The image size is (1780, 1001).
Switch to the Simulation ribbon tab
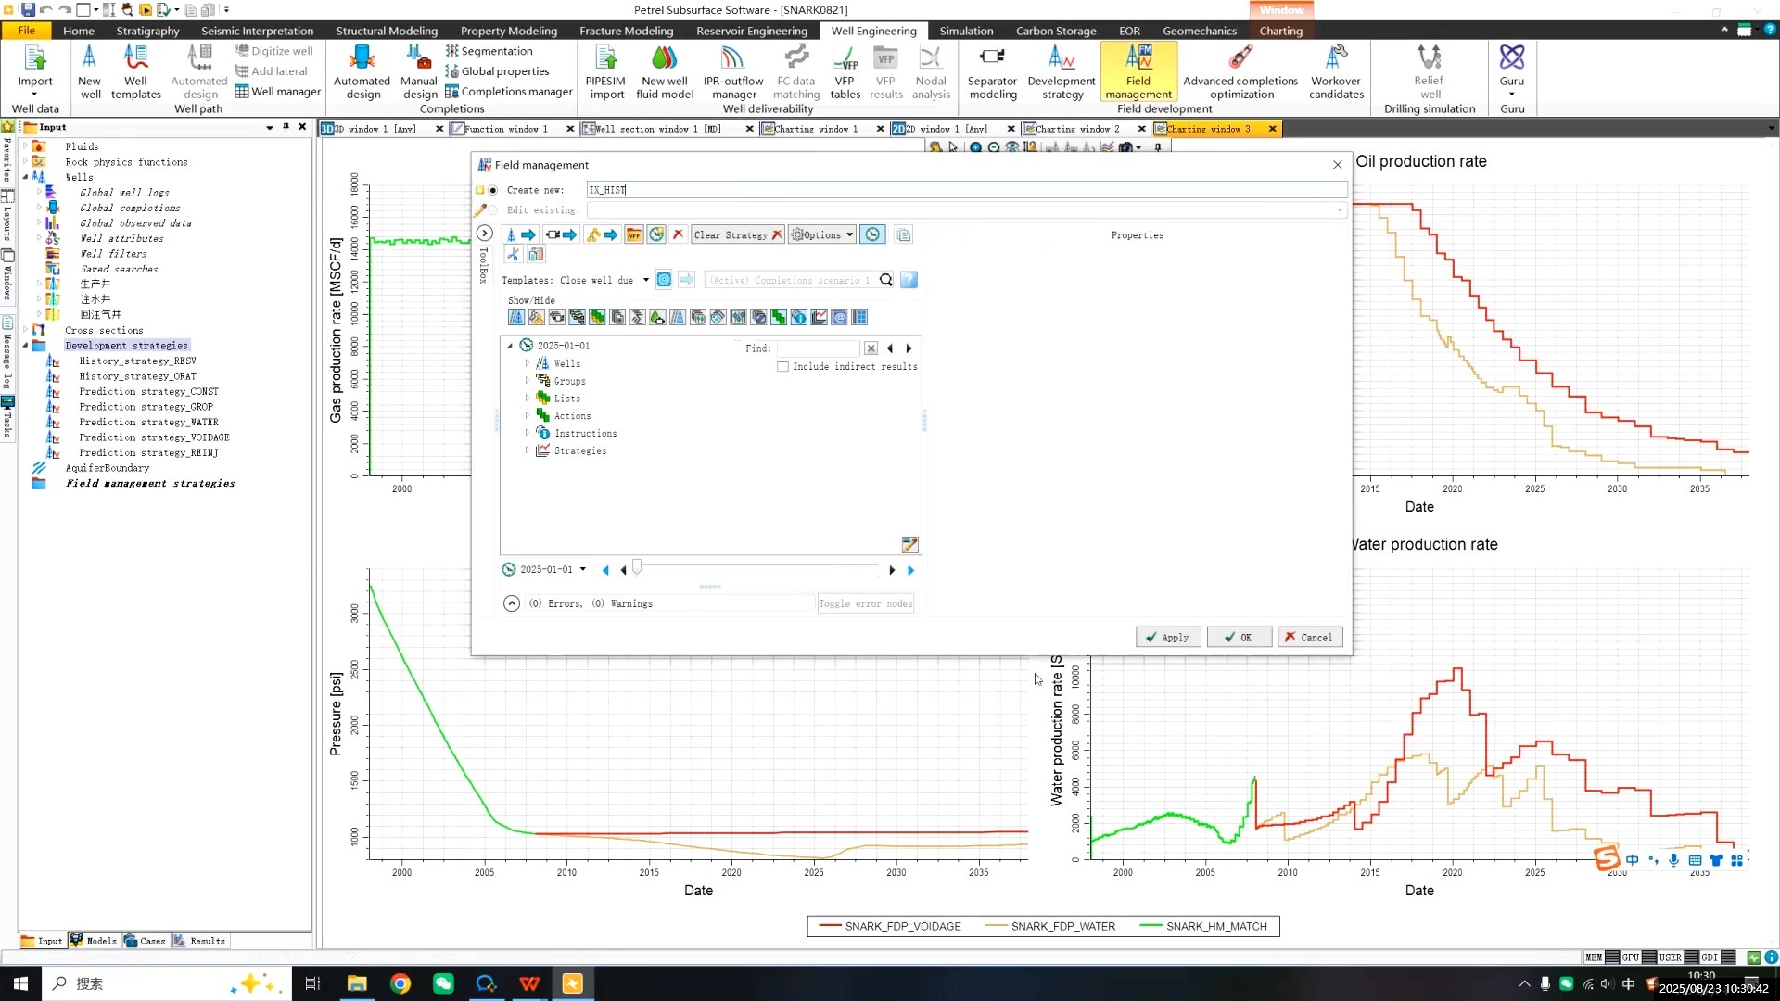pos(966,31)
